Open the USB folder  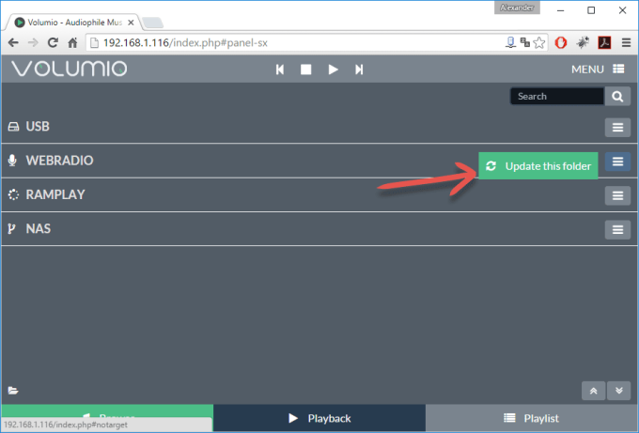click(38, 126)
